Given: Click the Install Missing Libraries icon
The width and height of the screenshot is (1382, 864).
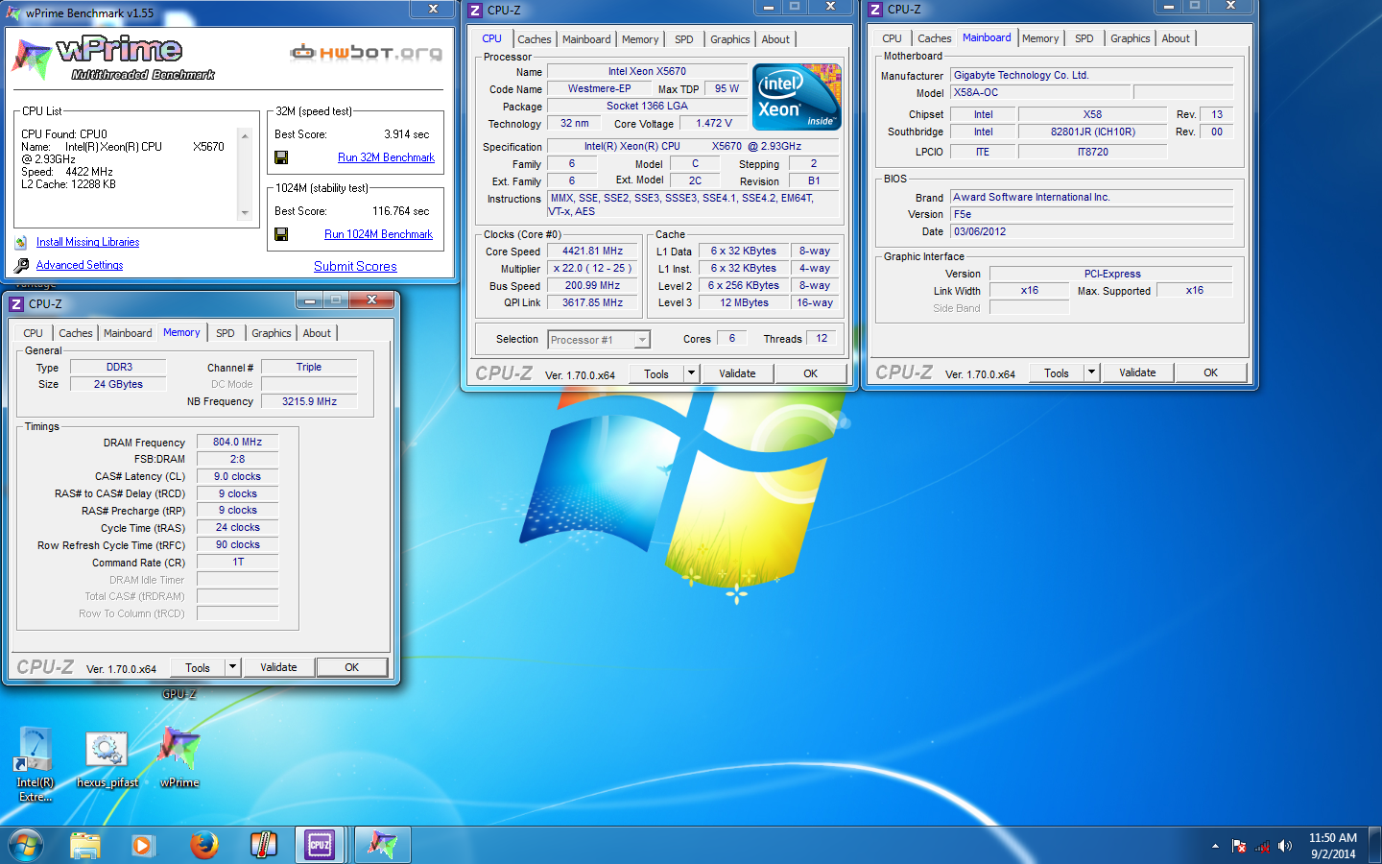Looking at the screenshot, I should (x=21, y=243).
